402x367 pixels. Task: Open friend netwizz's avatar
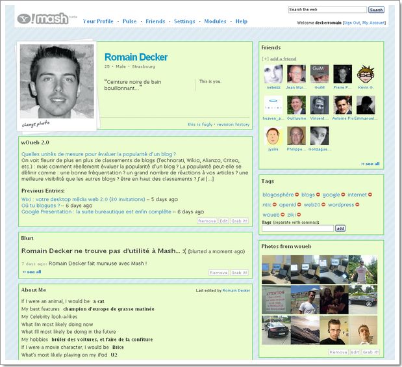[x=273, y=74]
